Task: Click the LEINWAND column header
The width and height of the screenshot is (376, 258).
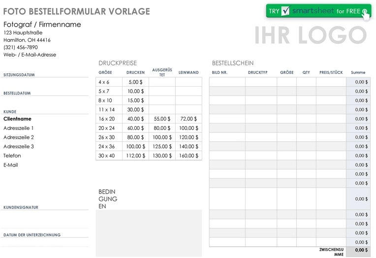Action: pyautogui.click(x=188, y=72)
